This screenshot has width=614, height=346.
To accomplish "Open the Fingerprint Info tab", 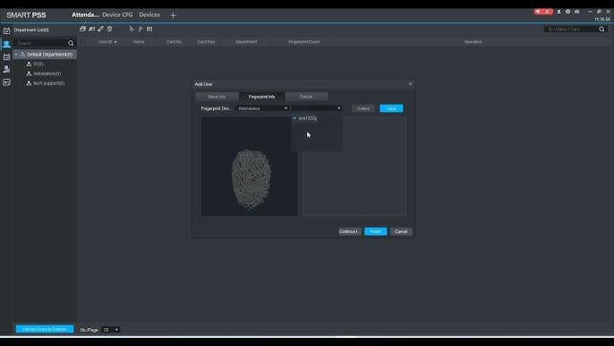I will [261, 97].
